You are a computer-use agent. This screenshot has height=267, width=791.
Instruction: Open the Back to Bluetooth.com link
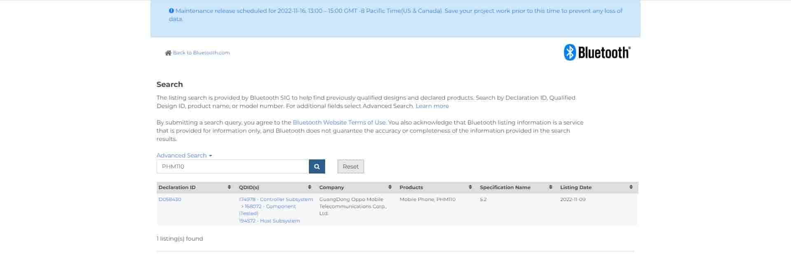(201, 53)
